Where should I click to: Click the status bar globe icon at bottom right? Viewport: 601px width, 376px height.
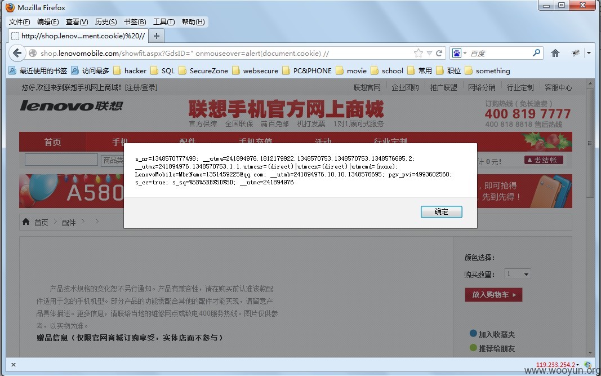pyautogui.click(x=587, y=365)
